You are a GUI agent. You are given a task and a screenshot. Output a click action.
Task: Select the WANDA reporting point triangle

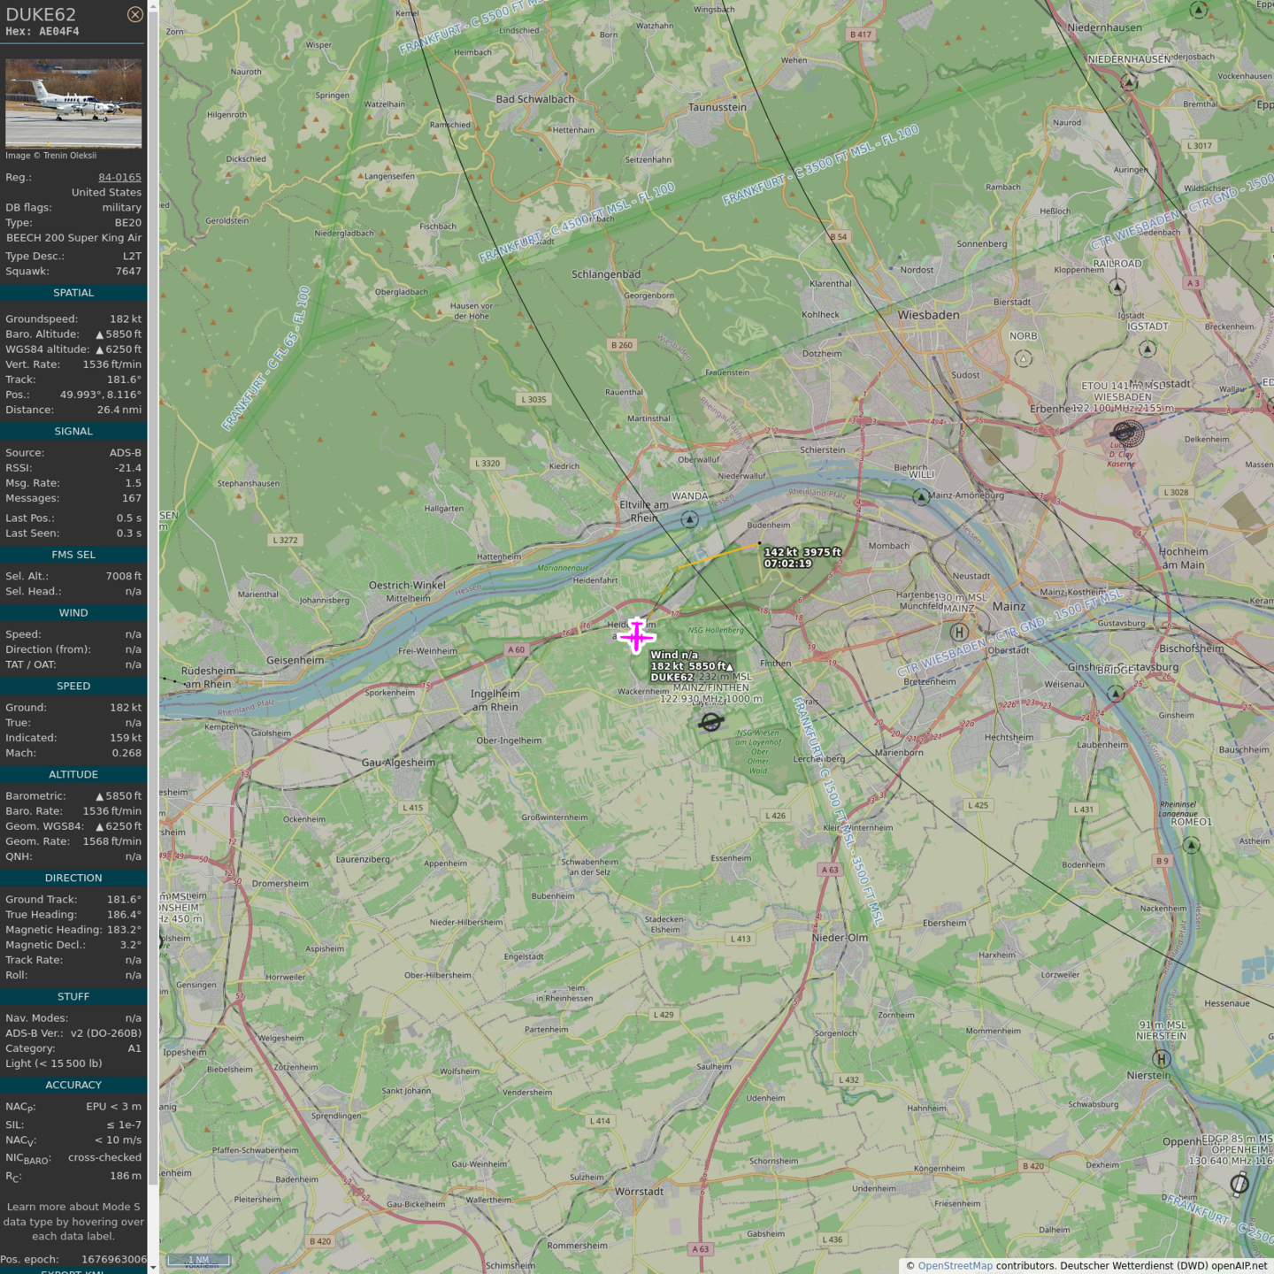coord(690,519)
